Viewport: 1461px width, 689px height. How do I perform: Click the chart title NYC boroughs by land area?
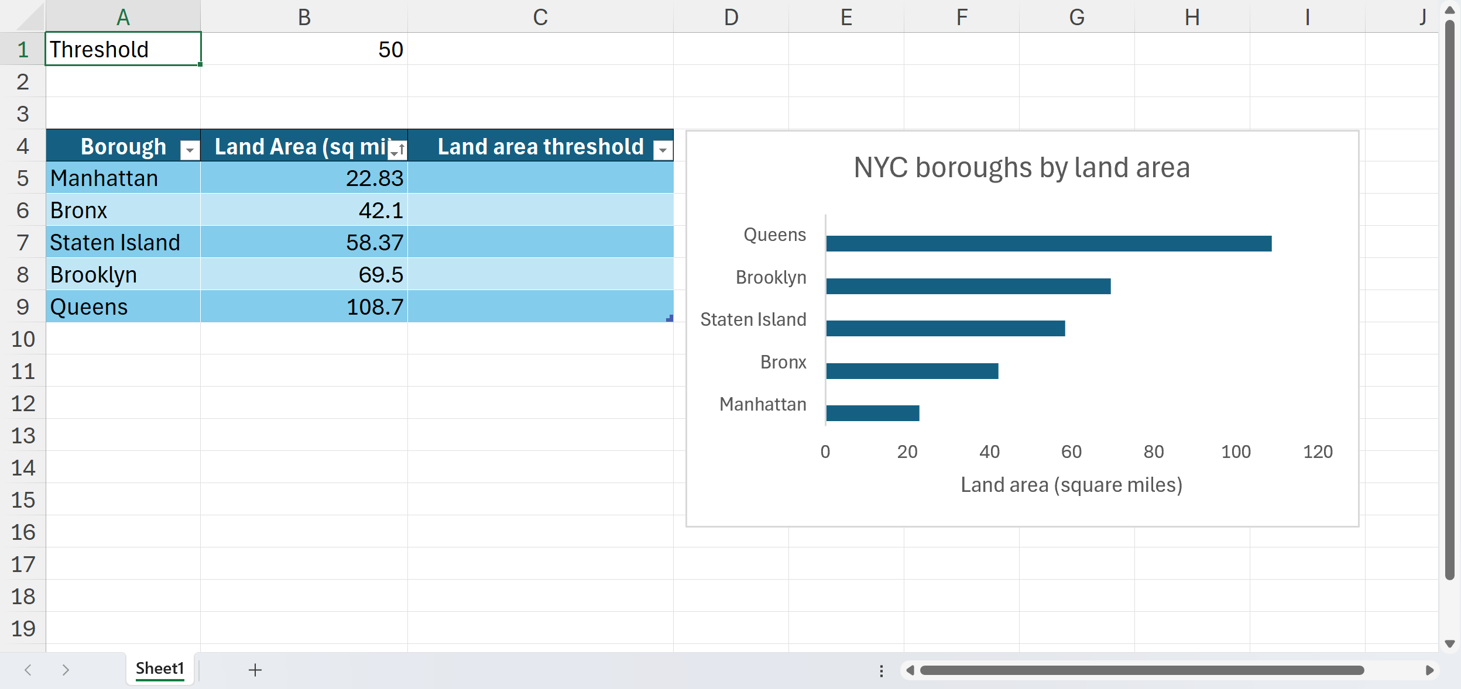[1021, 168]
